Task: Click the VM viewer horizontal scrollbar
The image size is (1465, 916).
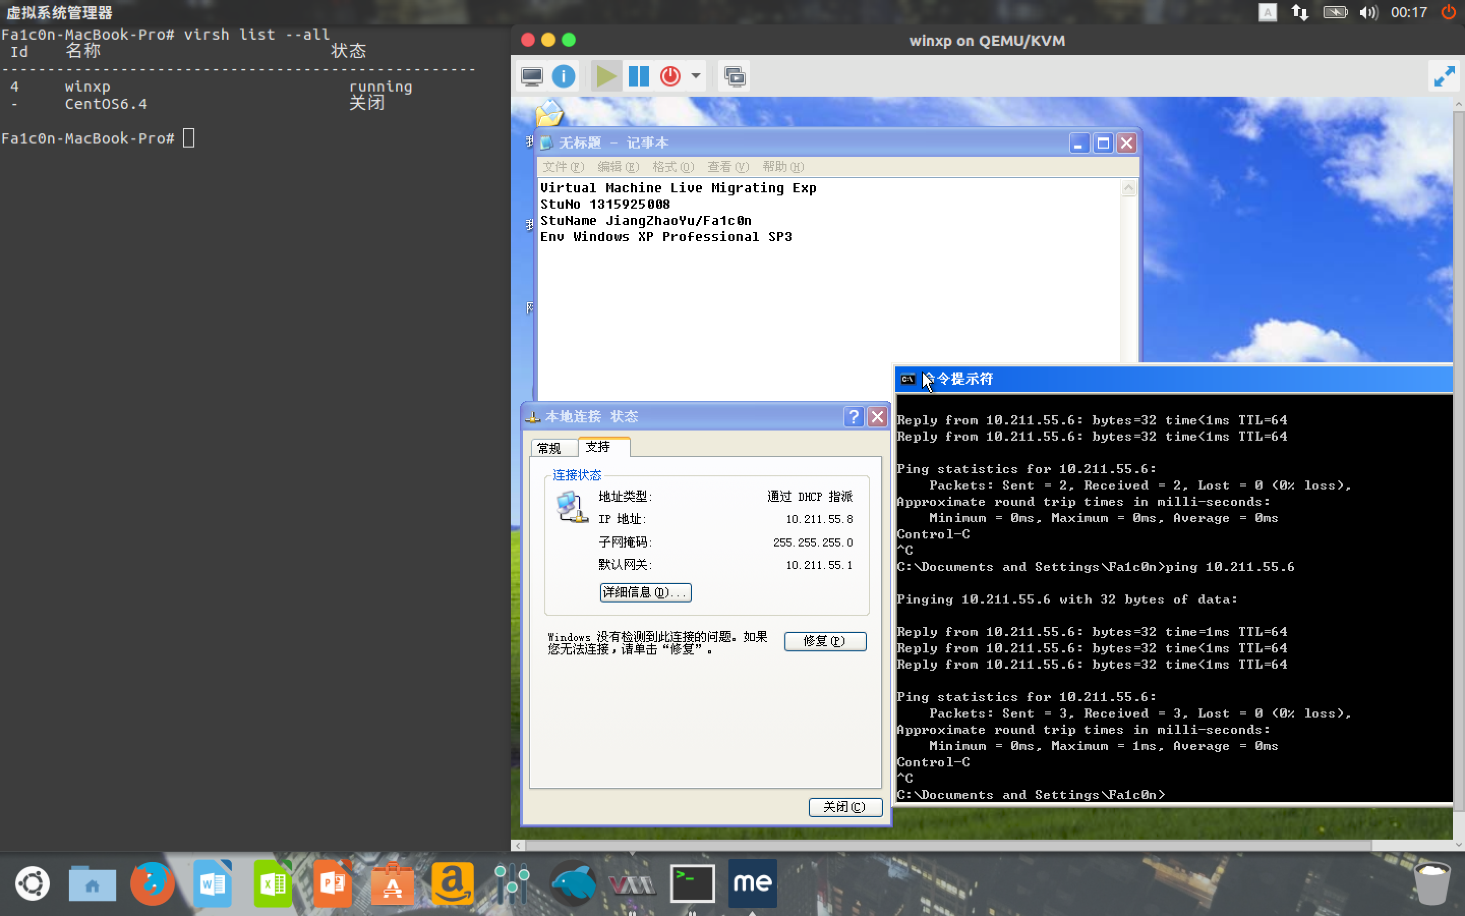Action: coord(945,845)
